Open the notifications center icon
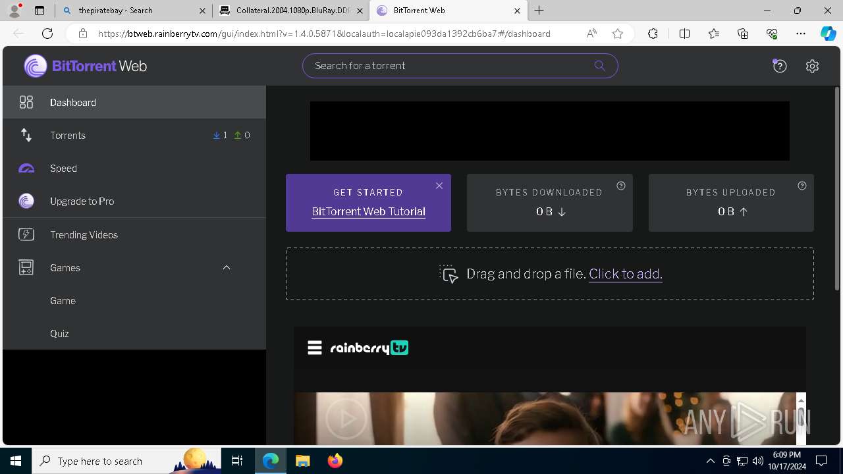 [821, 461]
